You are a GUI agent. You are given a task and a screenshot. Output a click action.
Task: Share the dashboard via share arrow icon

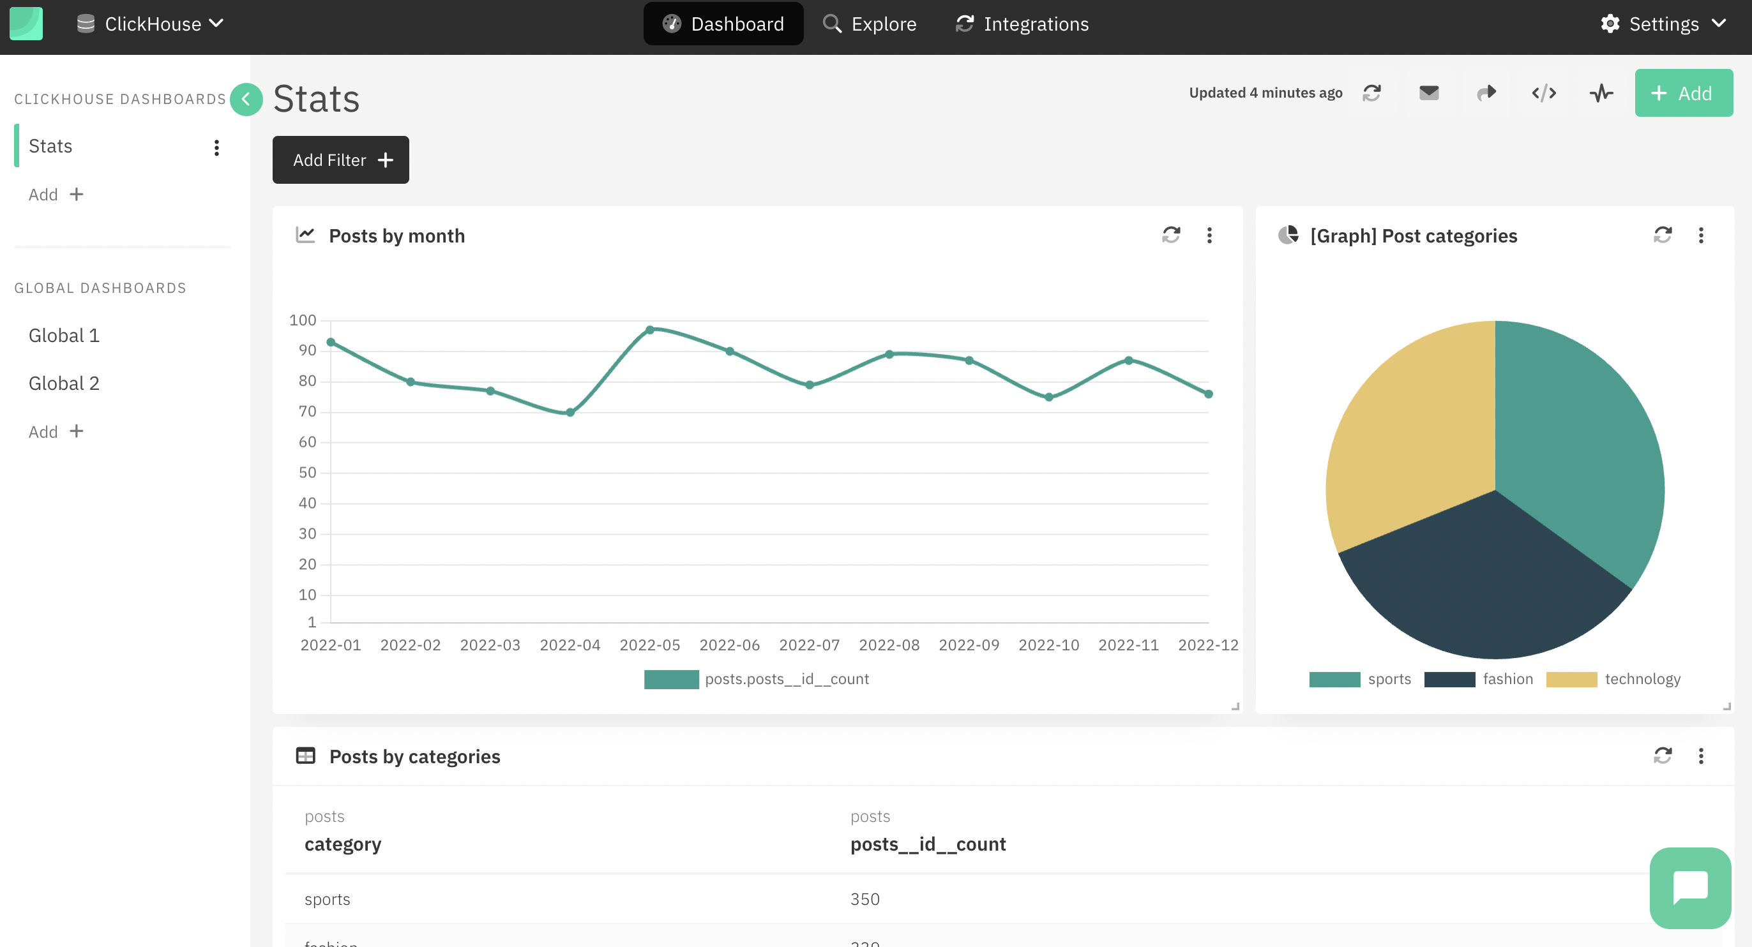tap(1487, 93)
